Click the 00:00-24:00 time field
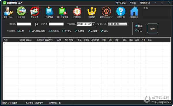173x106 pixels. [117, 24]
